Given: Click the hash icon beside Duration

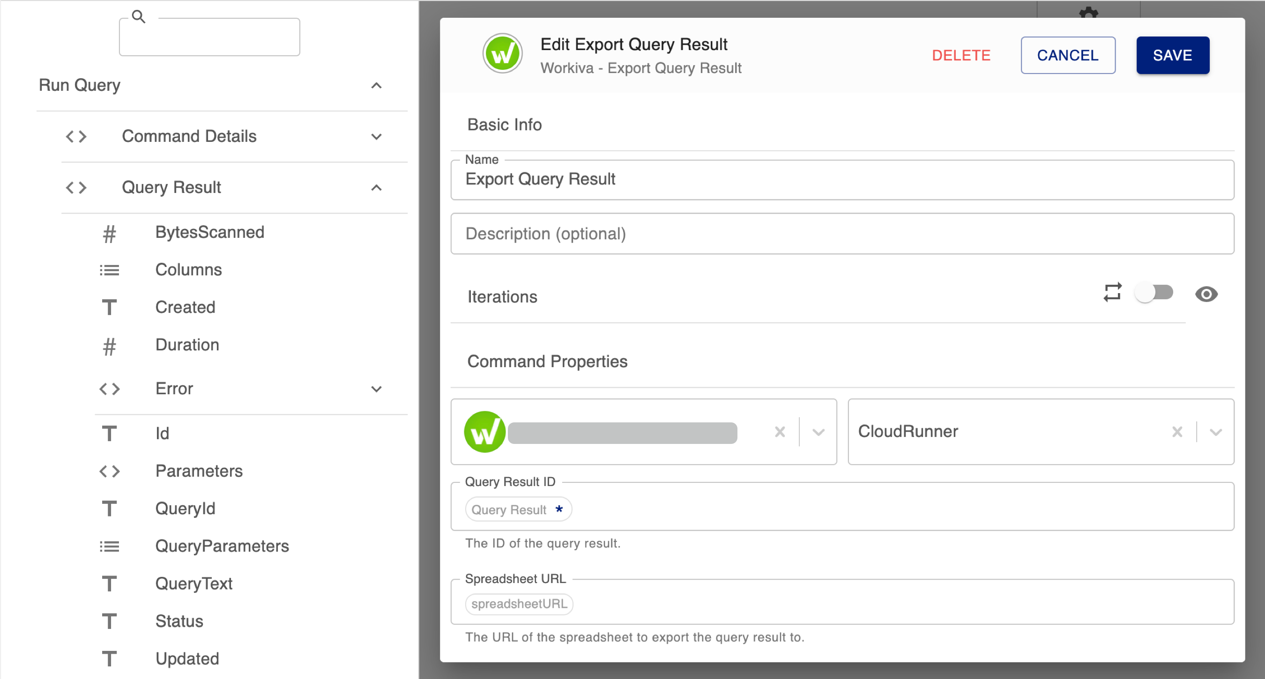Looking at the screenshot, I should (x=110, y=346).
